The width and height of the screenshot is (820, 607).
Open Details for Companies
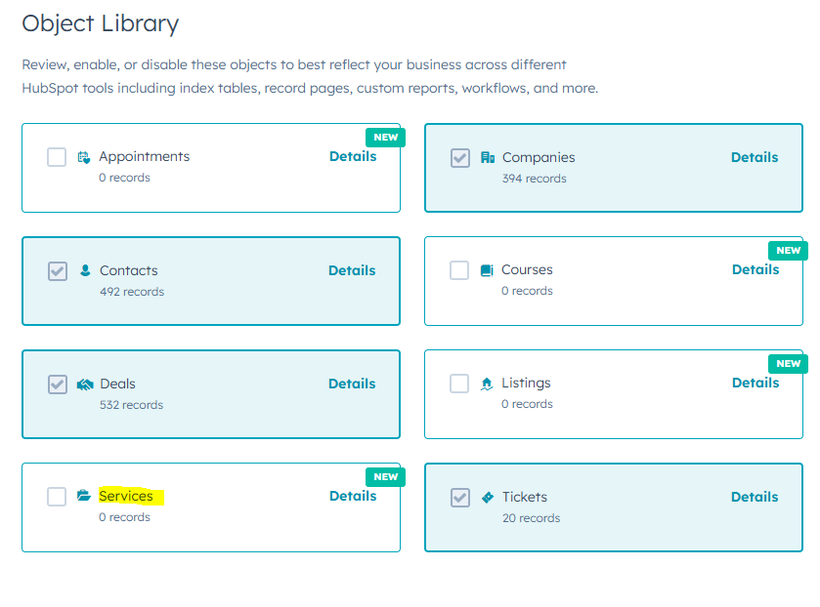(x=755, y=157)
